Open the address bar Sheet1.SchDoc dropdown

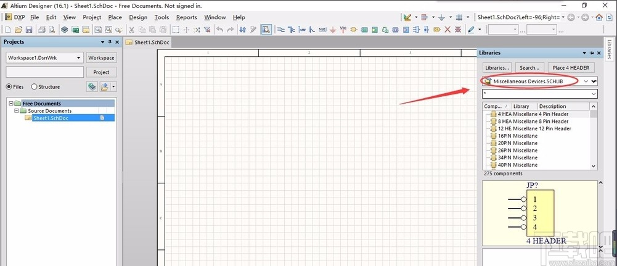(563, 17)
